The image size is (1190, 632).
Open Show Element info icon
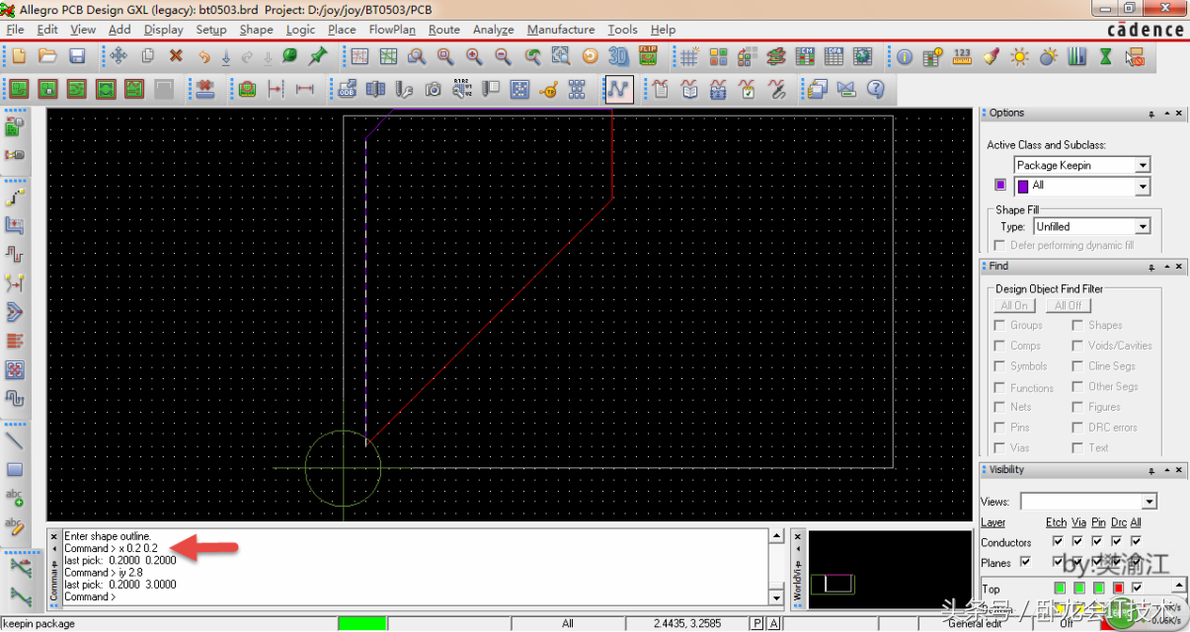(x=905, y=57)
